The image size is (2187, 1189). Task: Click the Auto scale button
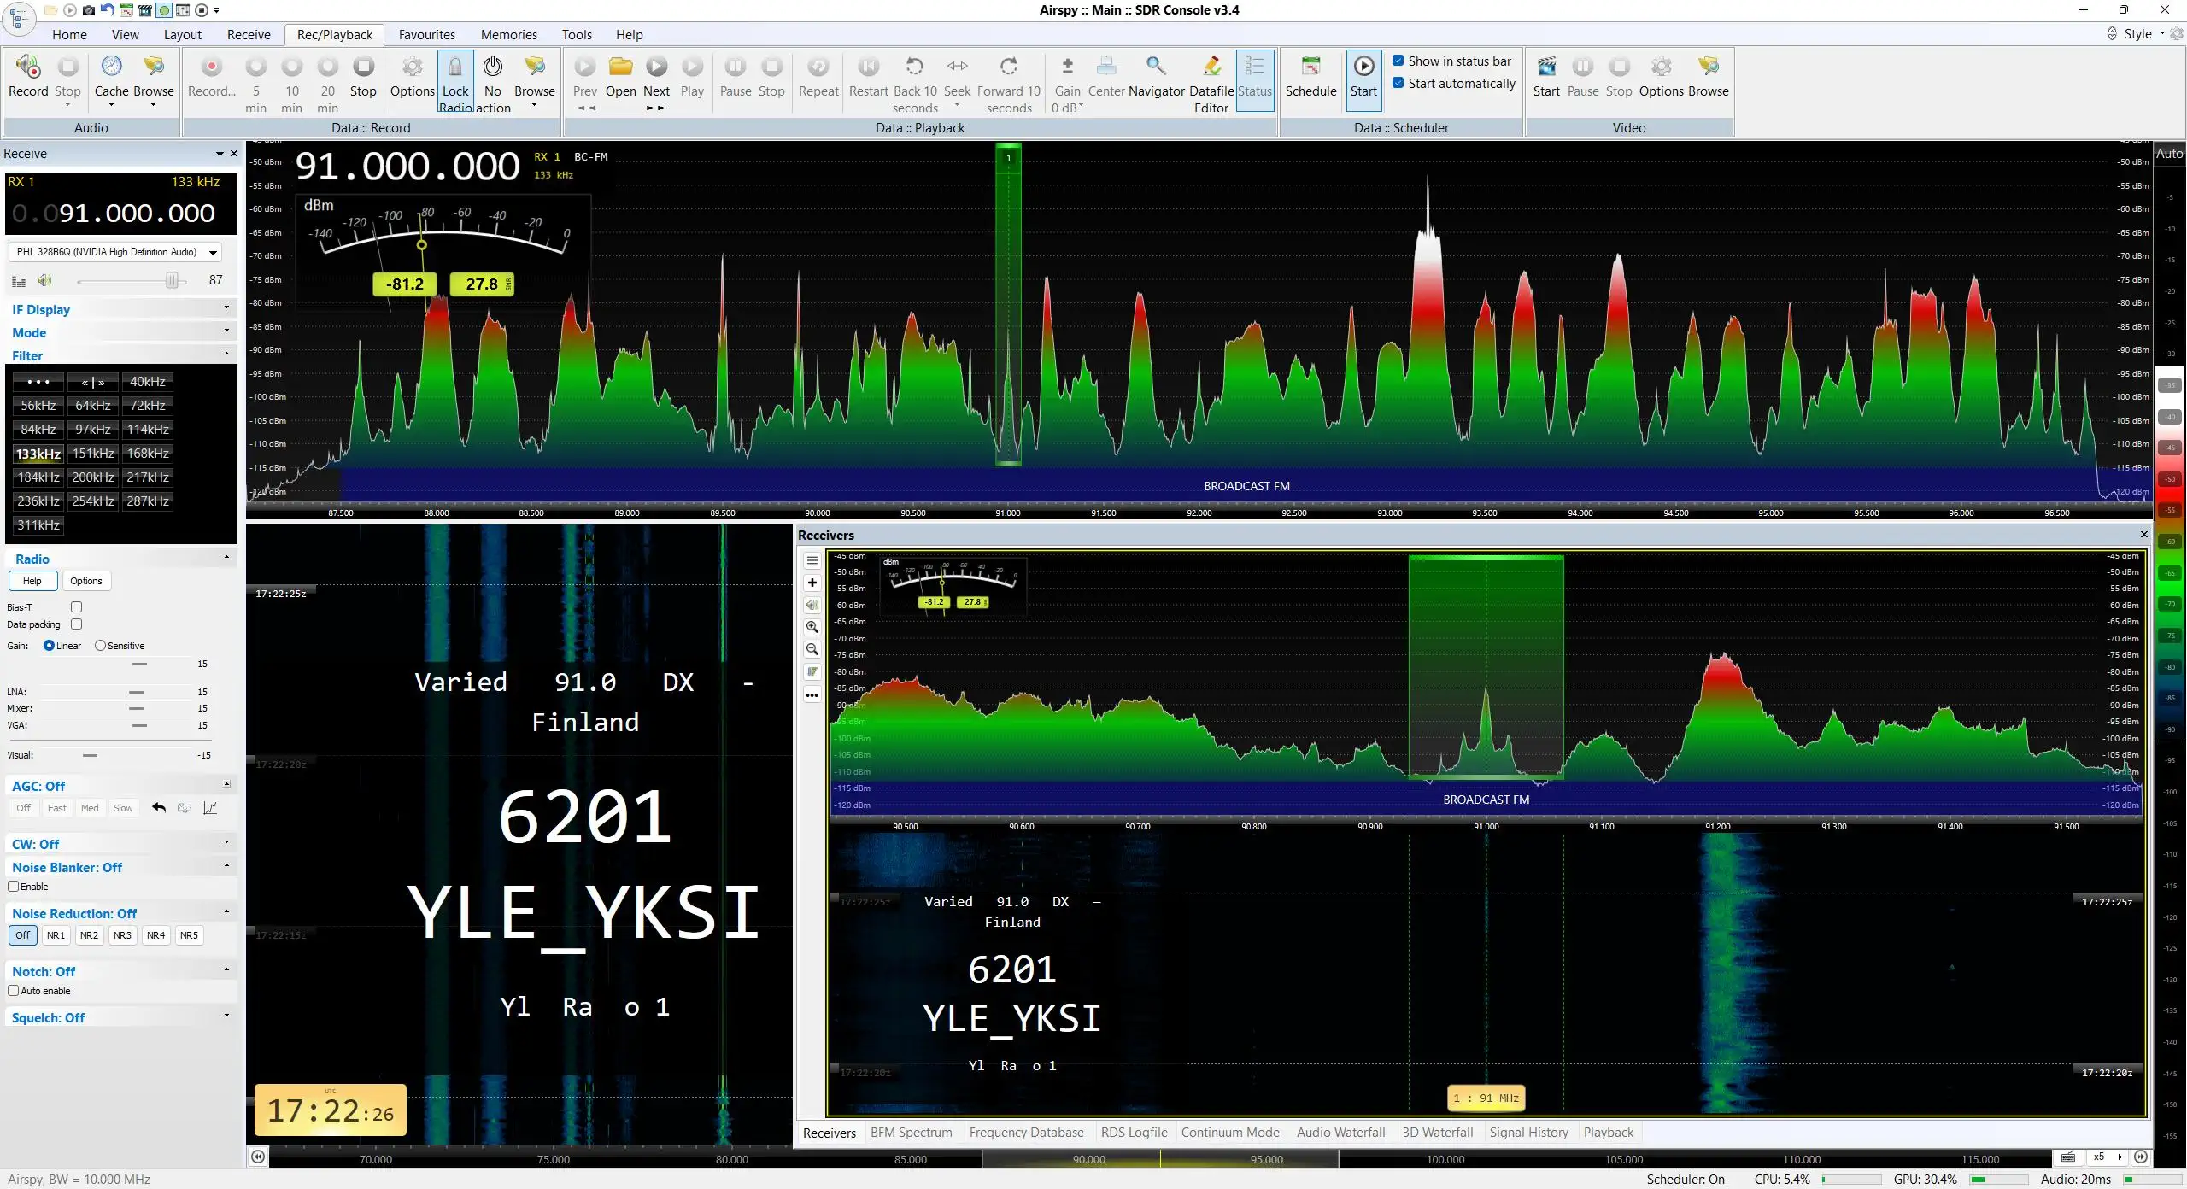(x=2169, y=154)
